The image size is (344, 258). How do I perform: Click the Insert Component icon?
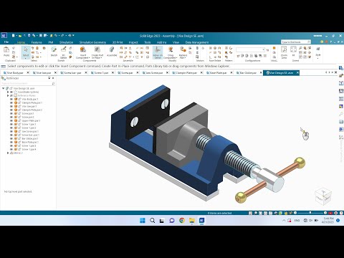(83, 49)
